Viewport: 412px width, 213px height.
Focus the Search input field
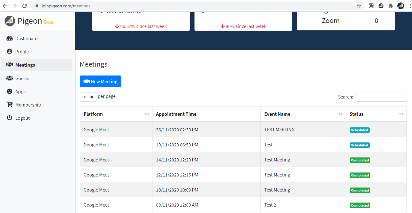[x=381, y=97]
